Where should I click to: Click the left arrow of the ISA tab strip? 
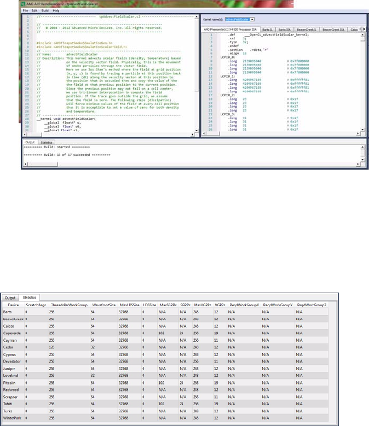pos(360,29)
